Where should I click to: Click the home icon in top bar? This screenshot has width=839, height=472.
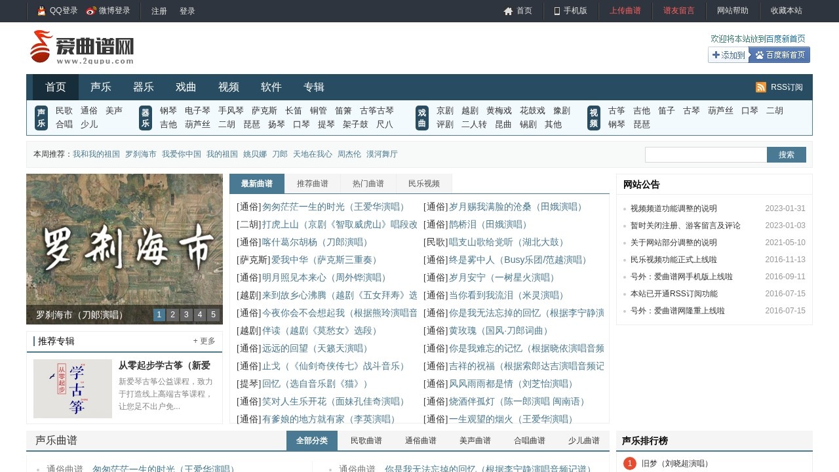point(508,11)
